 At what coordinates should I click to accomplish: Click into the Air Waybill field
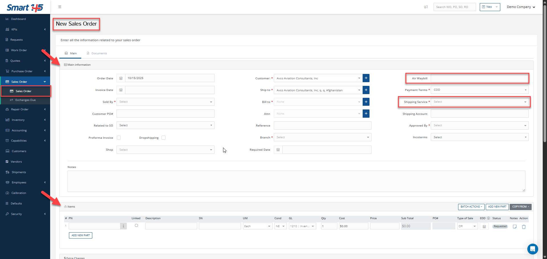click(479, 78)
